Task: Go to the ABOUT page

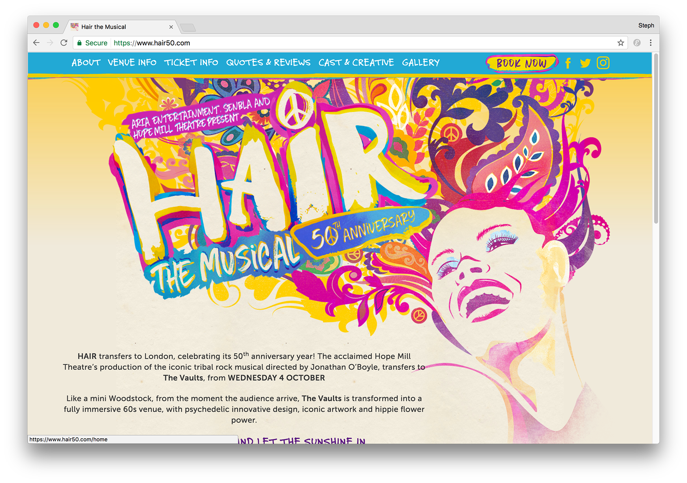Action: point(86,63)
